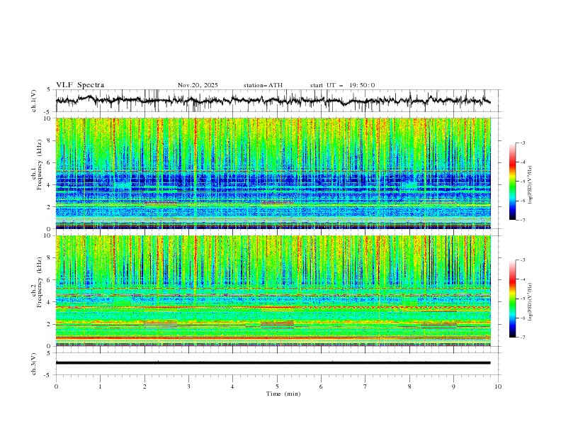Click the ch.2 spectrogram plot area
This screenshot has width=561, height=434.
coord(273,291)
